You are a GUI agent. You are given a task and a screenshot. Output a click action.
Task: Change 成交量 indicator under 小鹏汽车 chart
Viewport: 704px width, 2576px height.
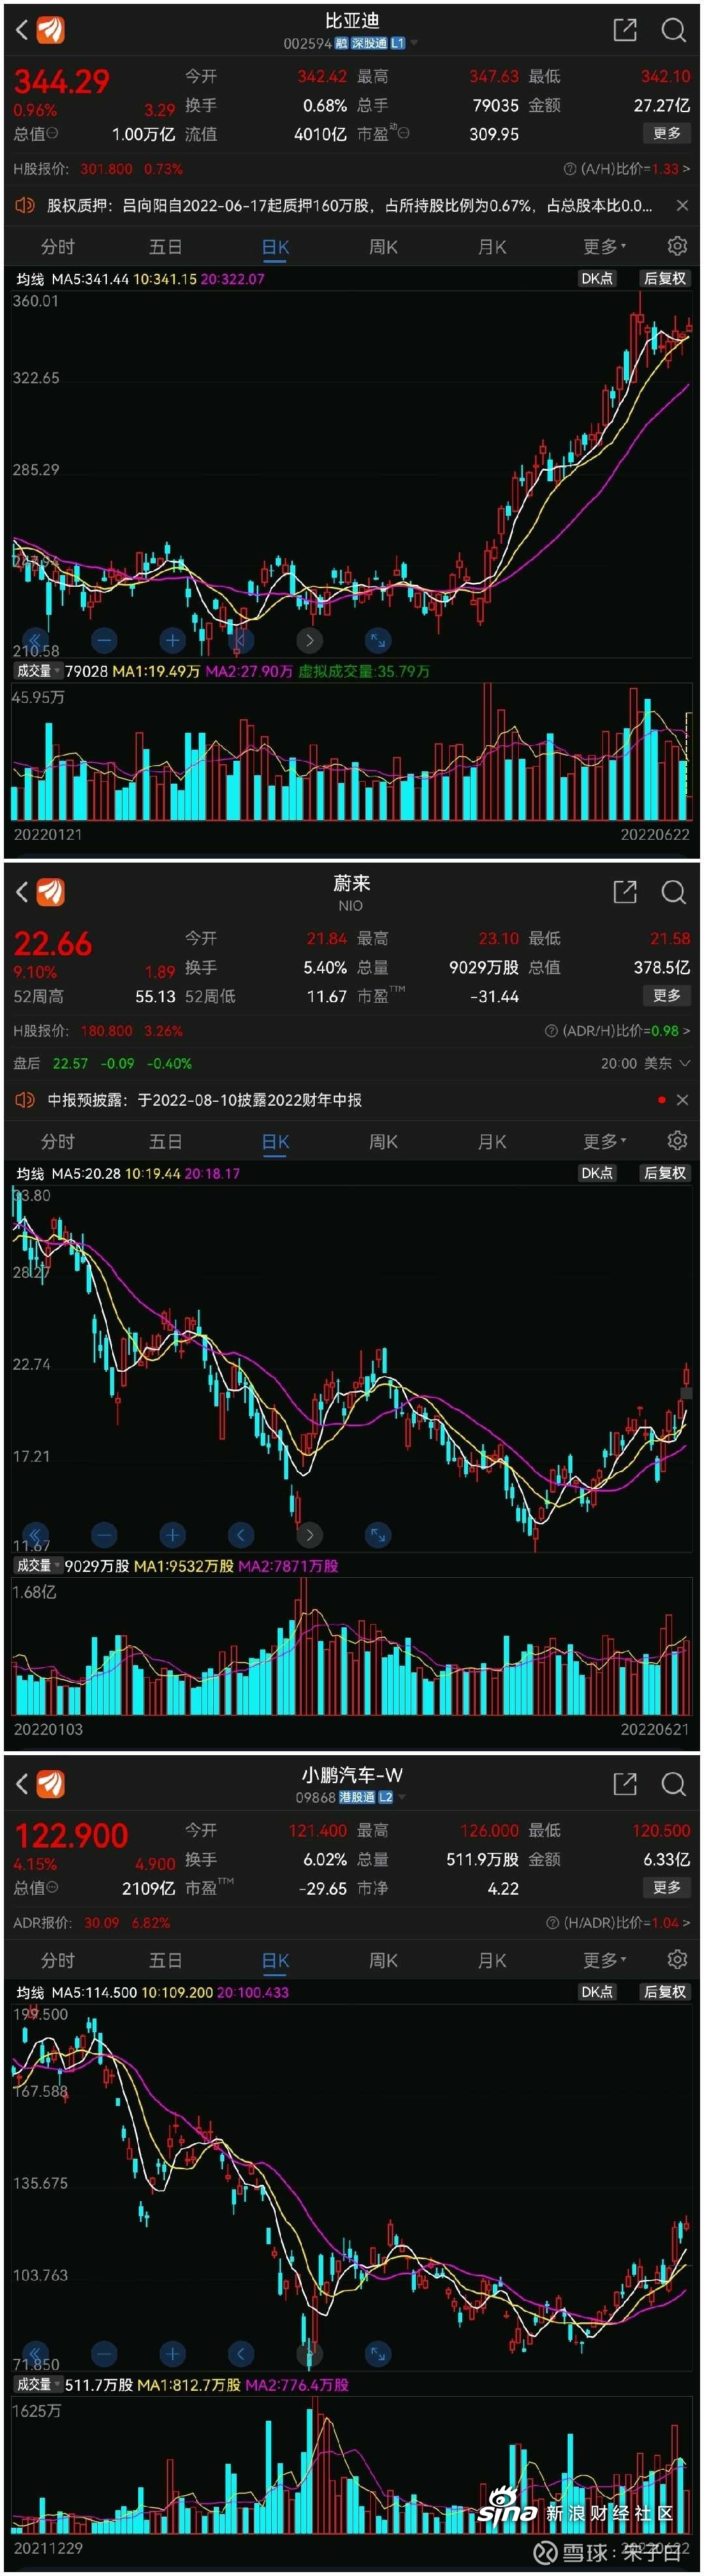(38, 2385)
